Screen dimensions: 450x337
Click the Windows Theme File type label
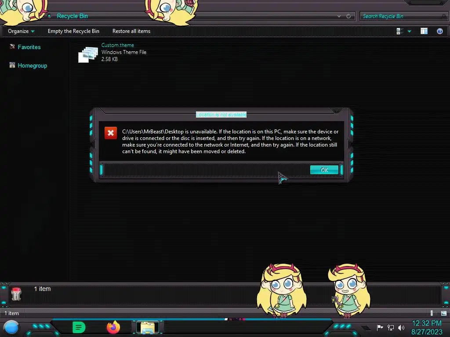pos(123,52)
